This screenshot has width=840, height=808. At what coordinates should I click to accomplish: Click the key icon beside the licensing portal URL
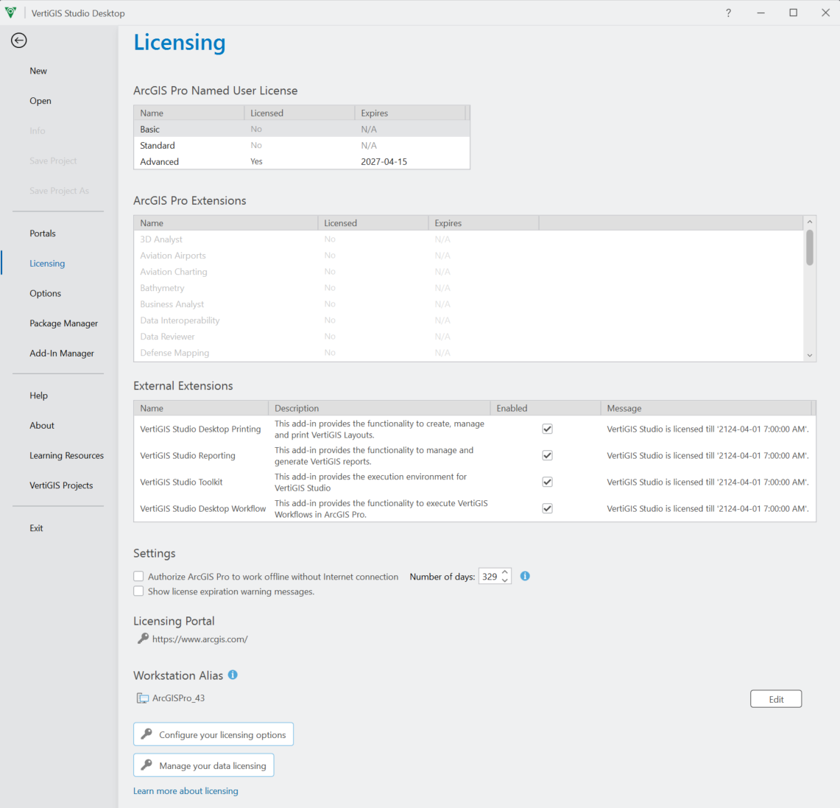coord(143,638)
